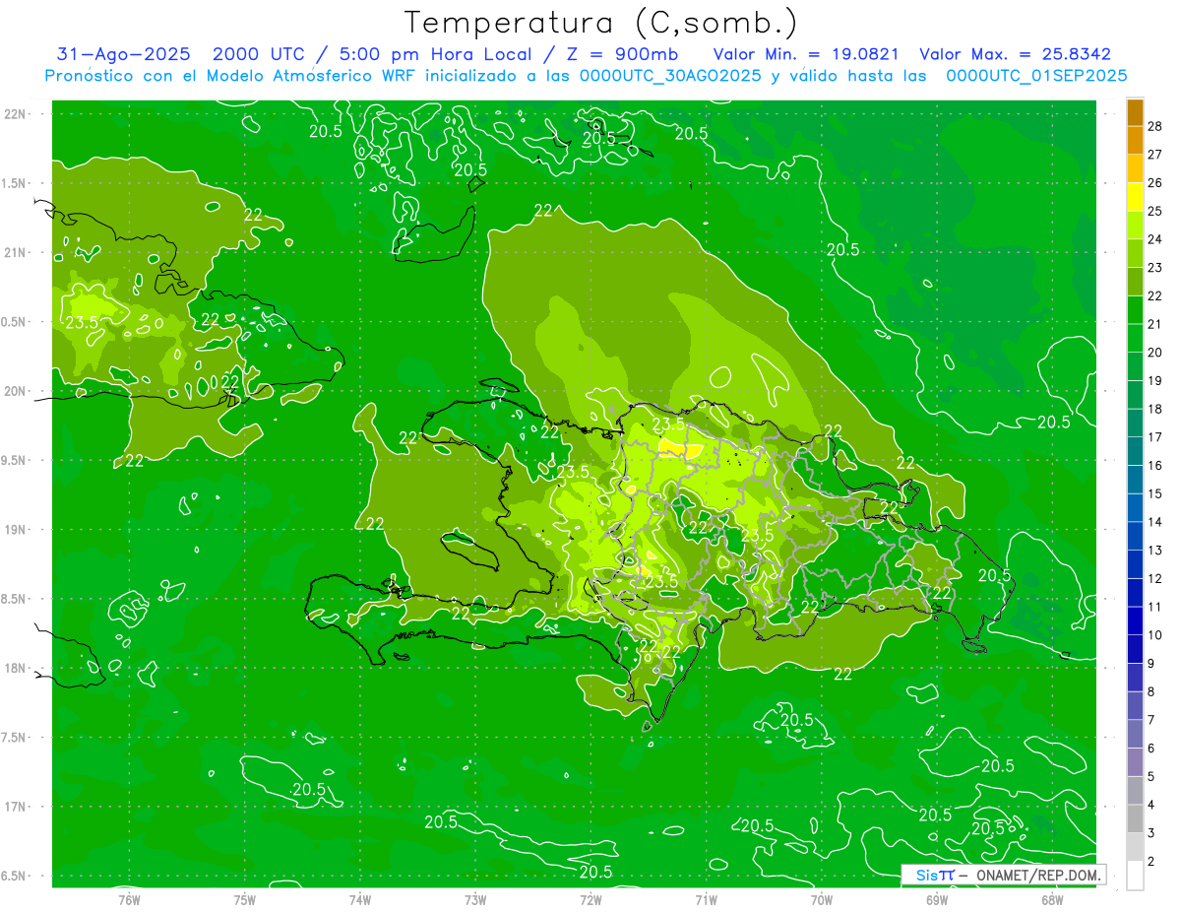Click the "17N" latitude axis label

[16, 806]
